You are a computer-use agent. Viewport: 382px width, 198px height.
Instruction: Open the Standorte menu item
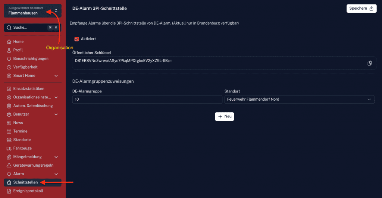(x=22, y=140)
